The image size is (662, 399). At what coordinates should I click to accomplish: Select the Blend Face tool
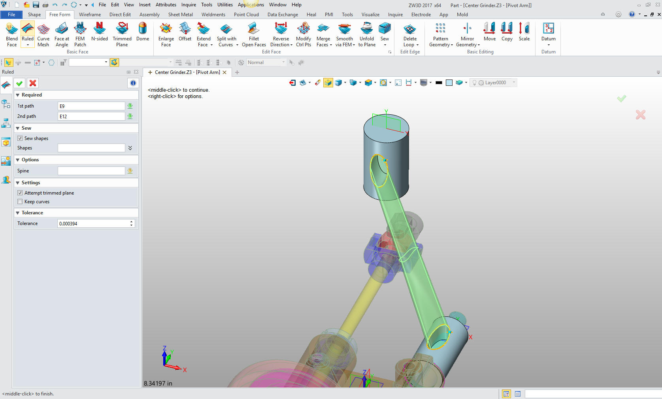(x=12, y=34)
